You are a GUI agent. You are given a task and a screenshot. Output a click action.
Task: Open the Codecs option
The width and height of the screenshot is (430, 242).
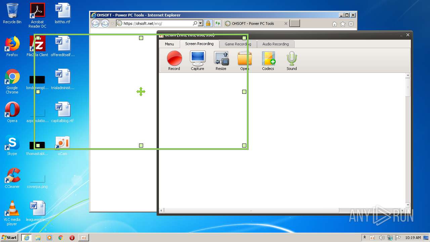point(268,61)
